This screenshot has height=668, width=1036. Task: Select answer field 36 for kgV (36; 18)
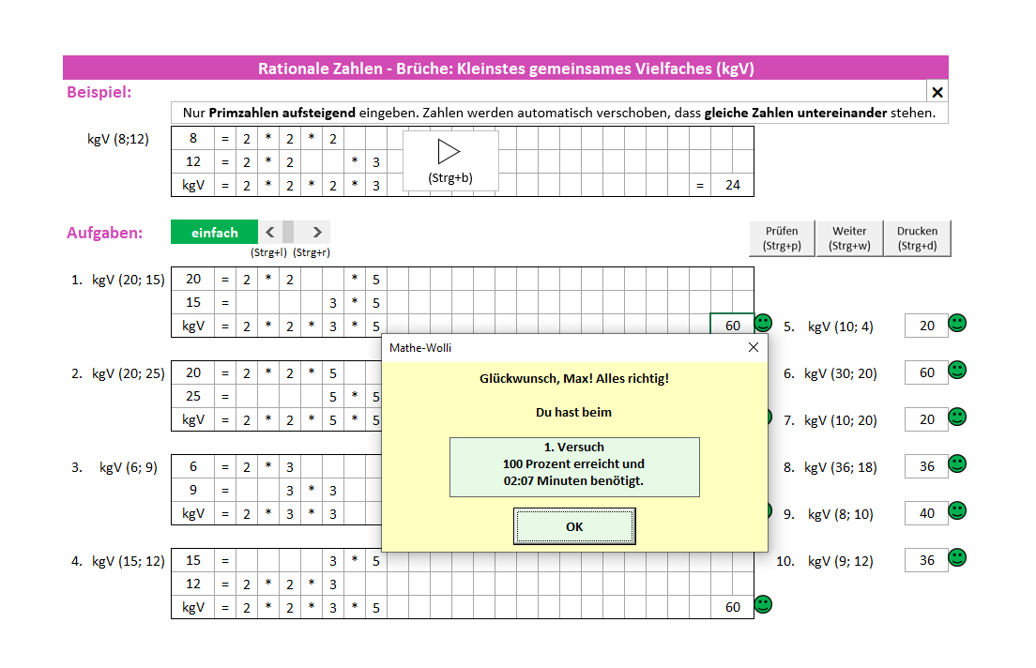coord(926,466)
